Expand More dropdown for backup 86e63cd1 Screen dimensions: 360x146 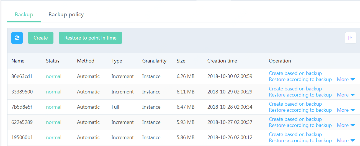coord(346,79)
